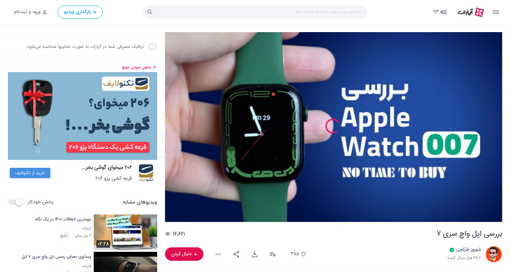Click the Aparat logo

(x=471, y=12)
